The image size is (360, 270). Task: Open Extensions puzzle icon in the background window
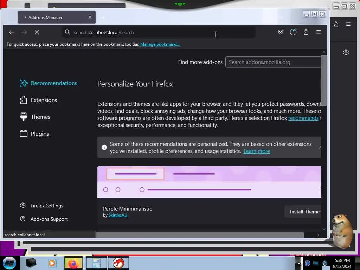[336, 24]
